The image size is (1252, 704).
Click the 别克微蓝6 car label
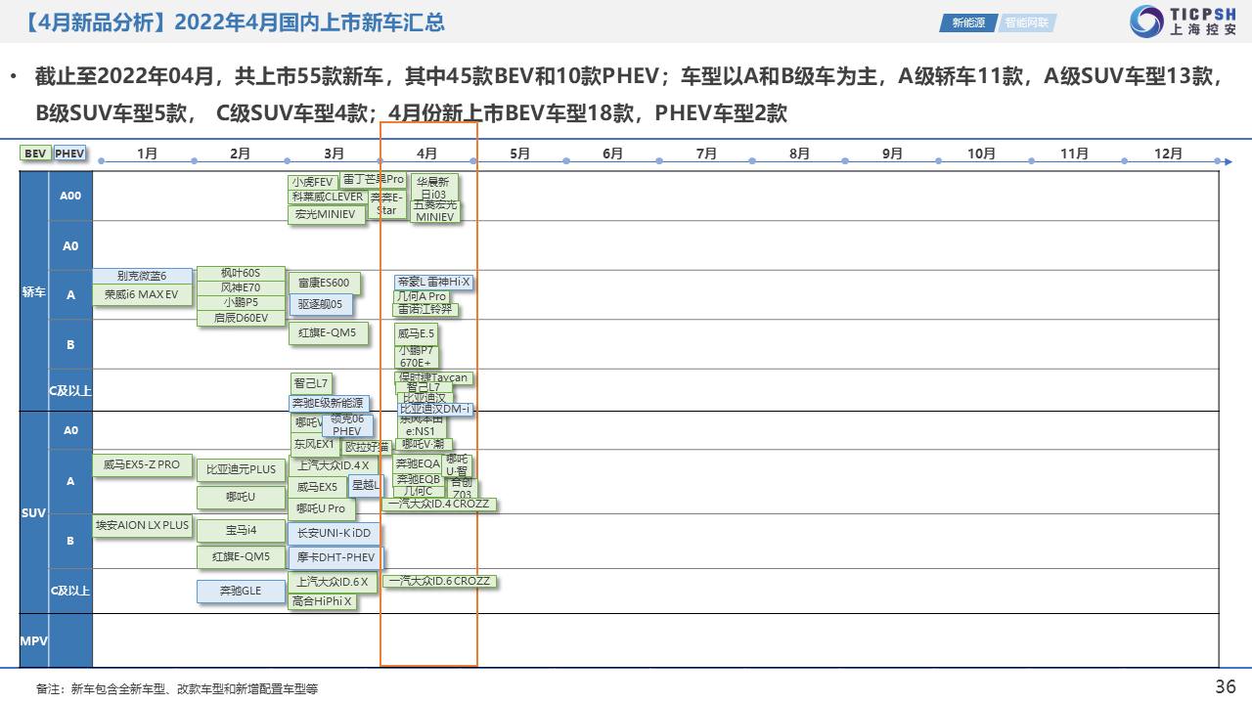(142, 276)
